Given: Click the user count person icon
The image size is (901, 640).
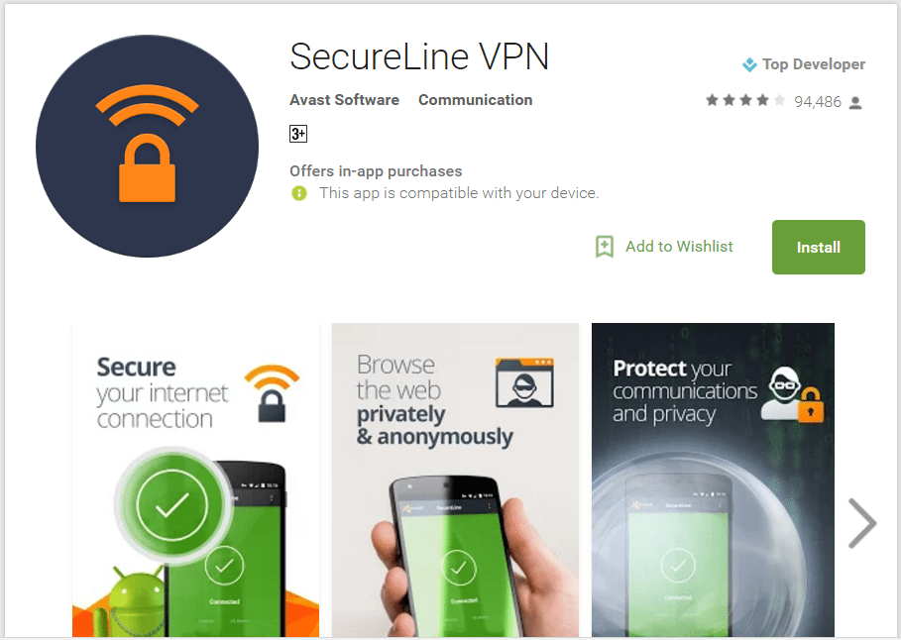Looking at the screenshot, I should pos(855,103).
